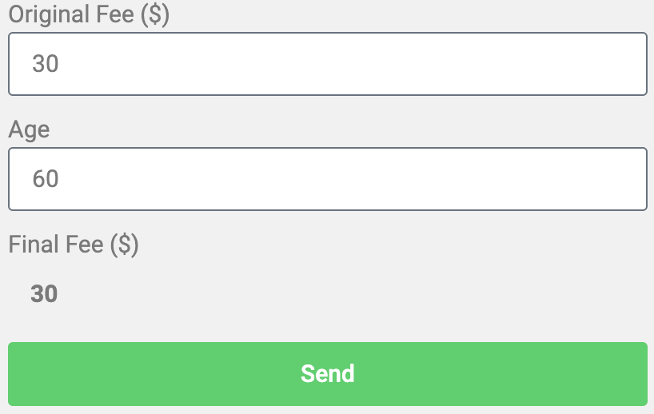Submit the fee form with Send
Screen dimensions: 654x414
tap(328, 373)
